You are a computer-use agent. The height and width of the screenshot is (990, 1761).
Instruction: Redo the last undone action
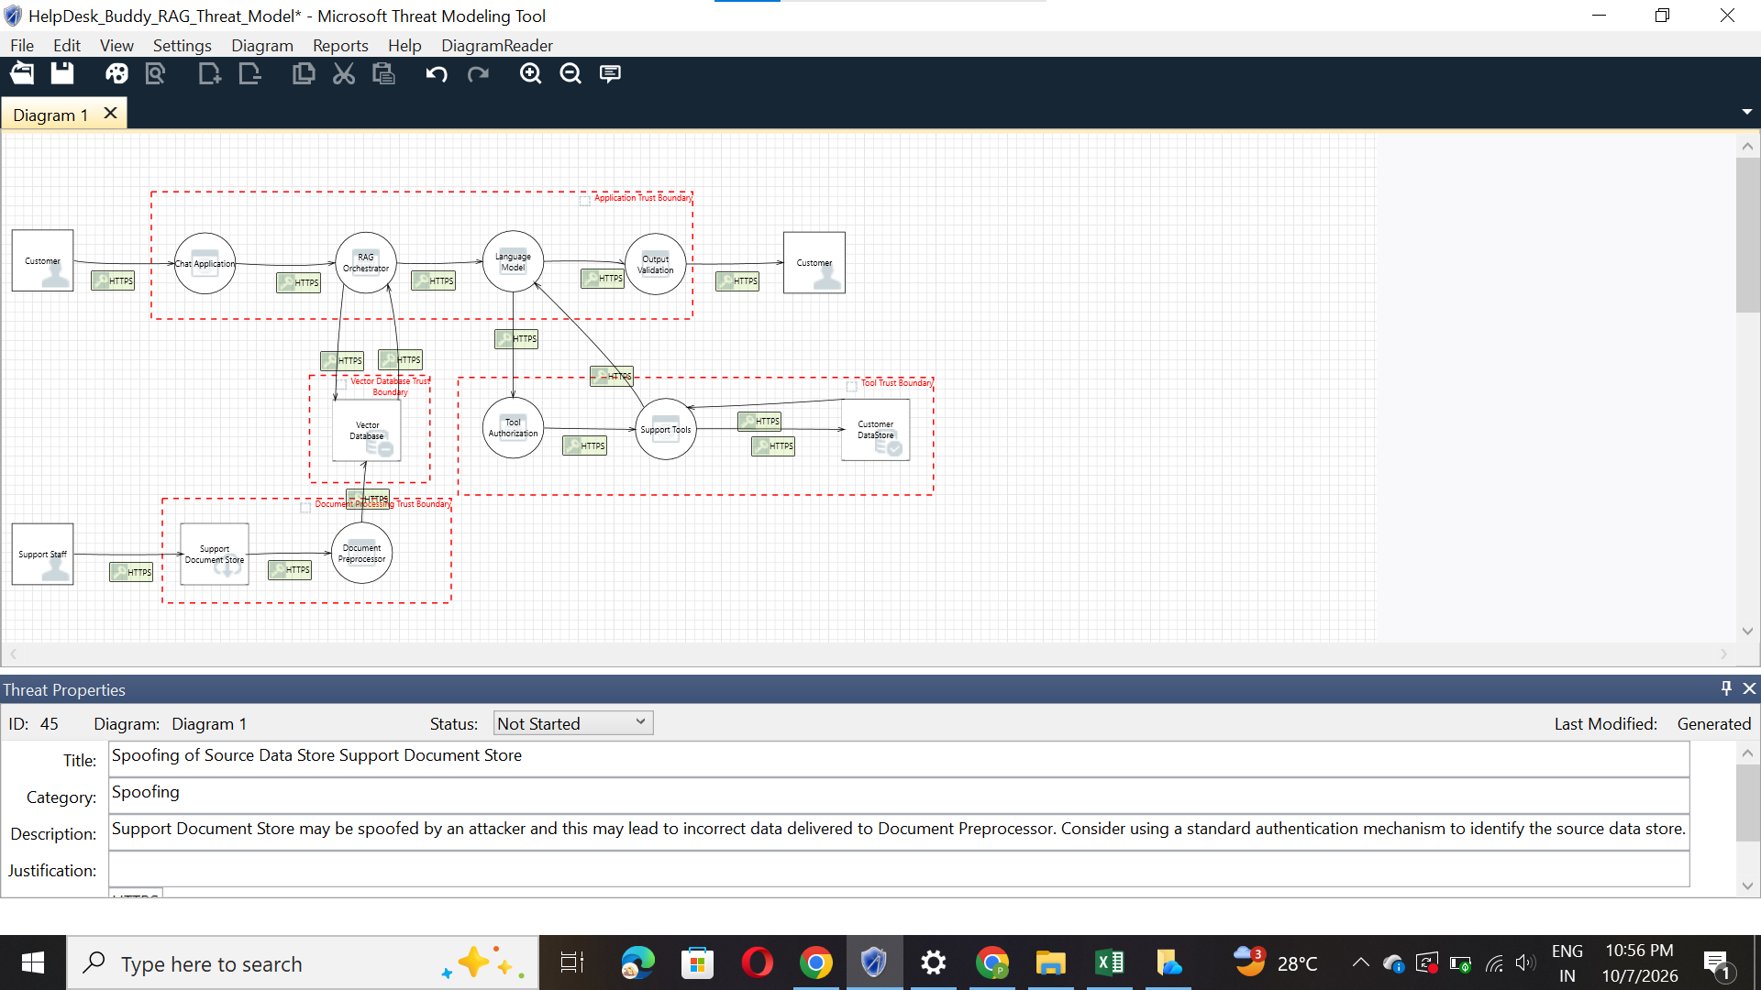click(x=478, y=74)
